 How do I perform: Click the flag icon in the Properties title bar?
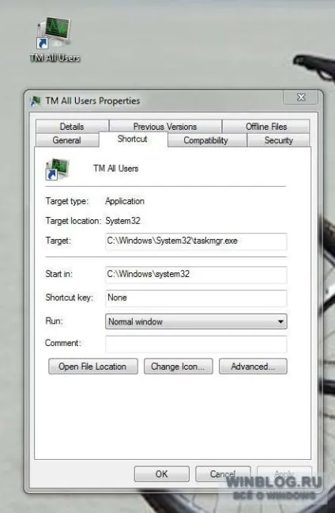[x=36, y=101]
